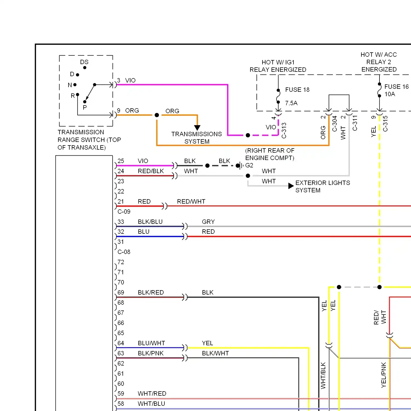Click the 'VIO' label at switch pin 3
The image size is (411, 411).
click(x=130, y=80)
